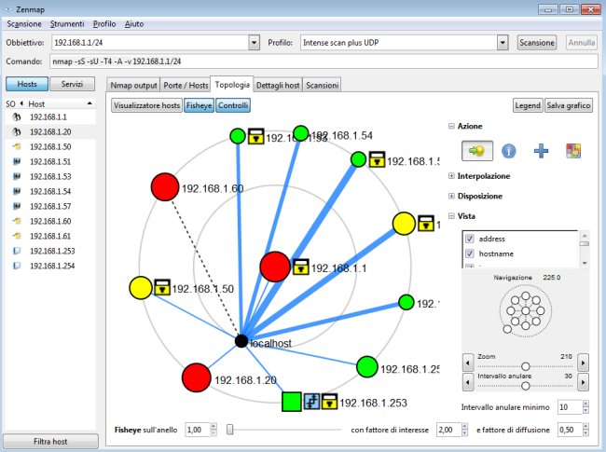Switch to the Dettagli host tab
Image resolution: width=606 pixels, height=452 pixels.
click(278, 86)
